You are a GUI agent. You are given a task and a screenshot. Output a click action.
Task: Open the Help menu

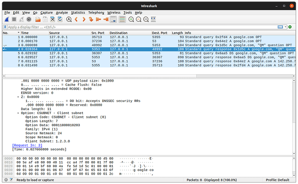click(x=138, y=13)
